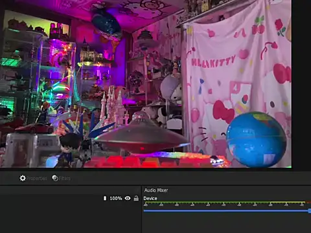Toggle the source eye visibility icon
This screenshot has height=233, width=311.
[128, 198]
